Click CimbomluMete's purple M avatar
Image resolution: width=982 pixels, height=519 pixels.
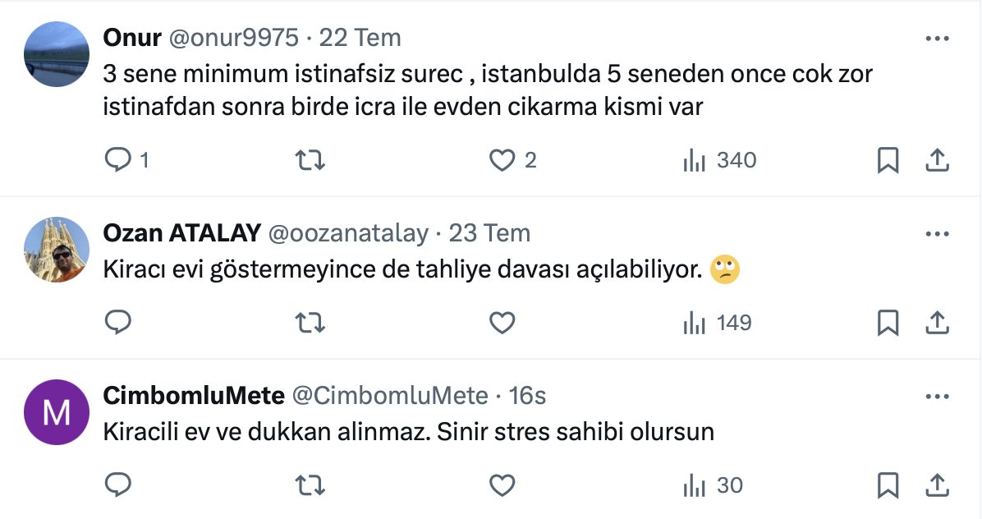click(x=56, y=412)
